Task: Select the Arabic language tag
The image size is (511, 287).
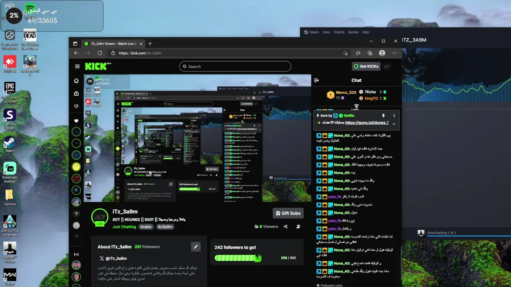Action: (x=146, y=227)
